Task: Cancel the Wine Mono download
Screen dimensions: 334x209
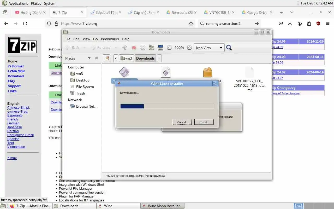Action: [182, 122]
